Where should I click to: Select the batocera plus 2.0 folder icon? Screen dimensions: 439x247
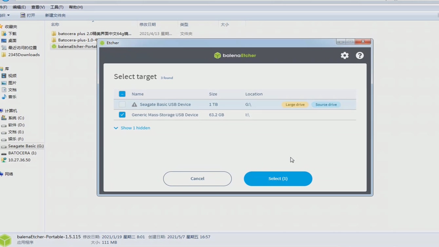pyautogui.click(x=54, y=33)
